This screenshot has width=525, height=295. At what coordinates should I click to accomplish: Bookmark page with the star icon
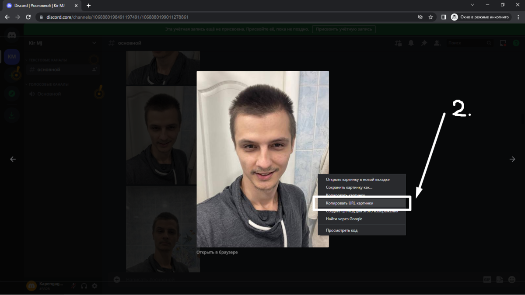[431, 17]
